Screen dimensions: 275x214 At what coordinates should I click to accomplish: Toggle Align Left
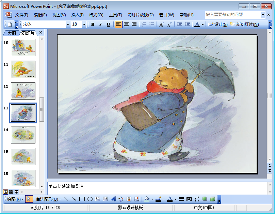tap(118, 25)
